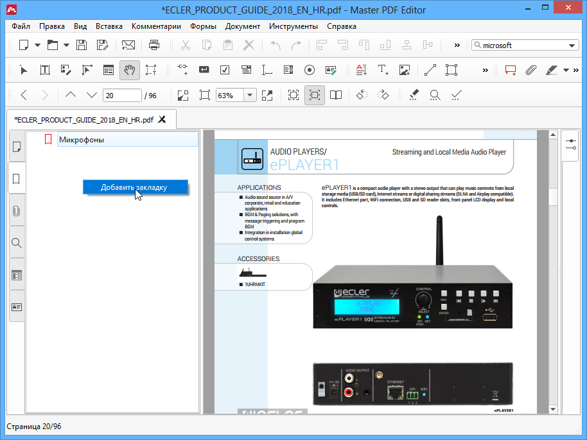Click the page number input field

[x=121, y=95]
